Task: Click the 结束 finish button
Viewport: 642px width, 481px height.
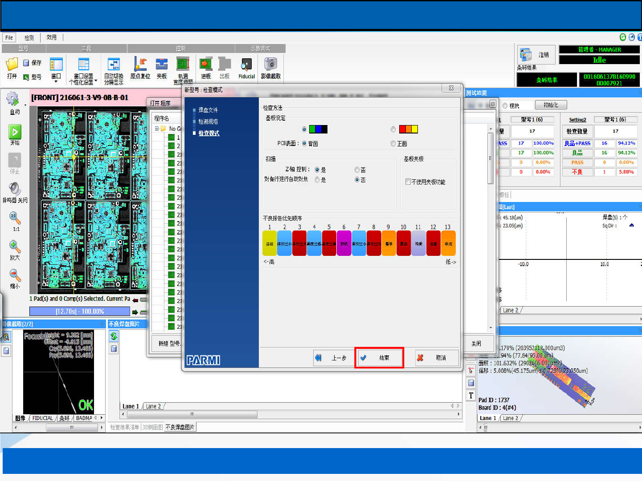Action: coord(379,358)
